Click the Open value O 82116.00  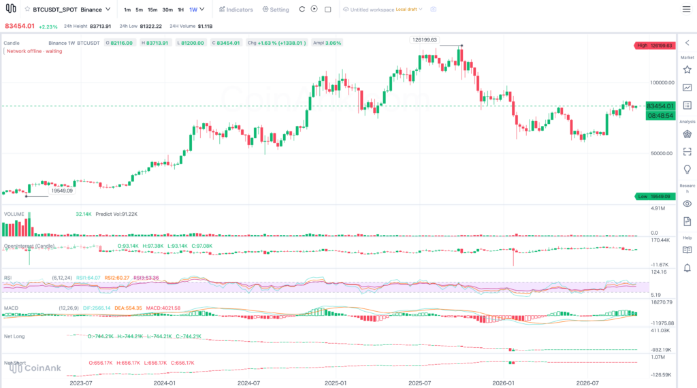pyautogui.click(x=119, y=43)
